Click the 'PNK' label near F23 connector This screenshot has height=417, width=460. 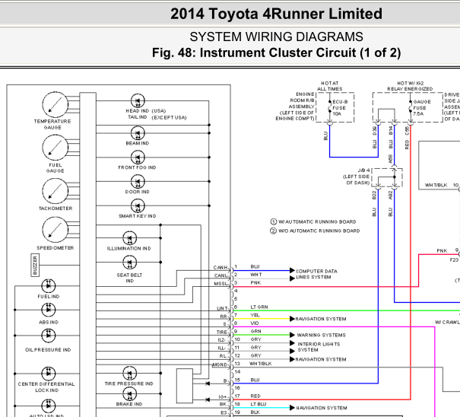(x=442, y=251)
